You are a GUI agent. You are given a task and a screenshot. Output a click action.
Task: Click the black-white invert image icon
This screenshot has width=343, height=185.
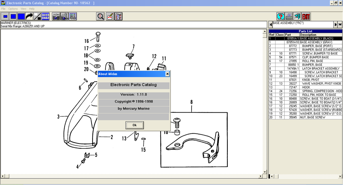pyautogui.click(x=37, y=17)
